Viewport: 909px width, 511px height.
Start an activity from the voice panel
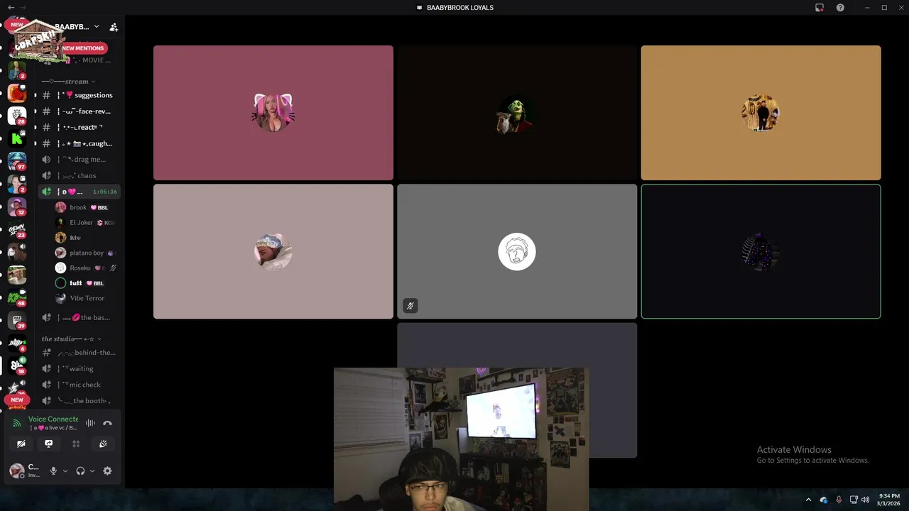[x=76, y=444]
